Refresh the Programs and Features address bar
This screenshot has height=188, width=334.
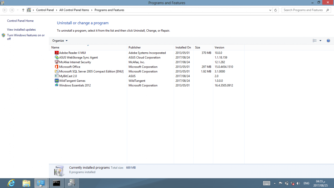click(x=276, y=10)
